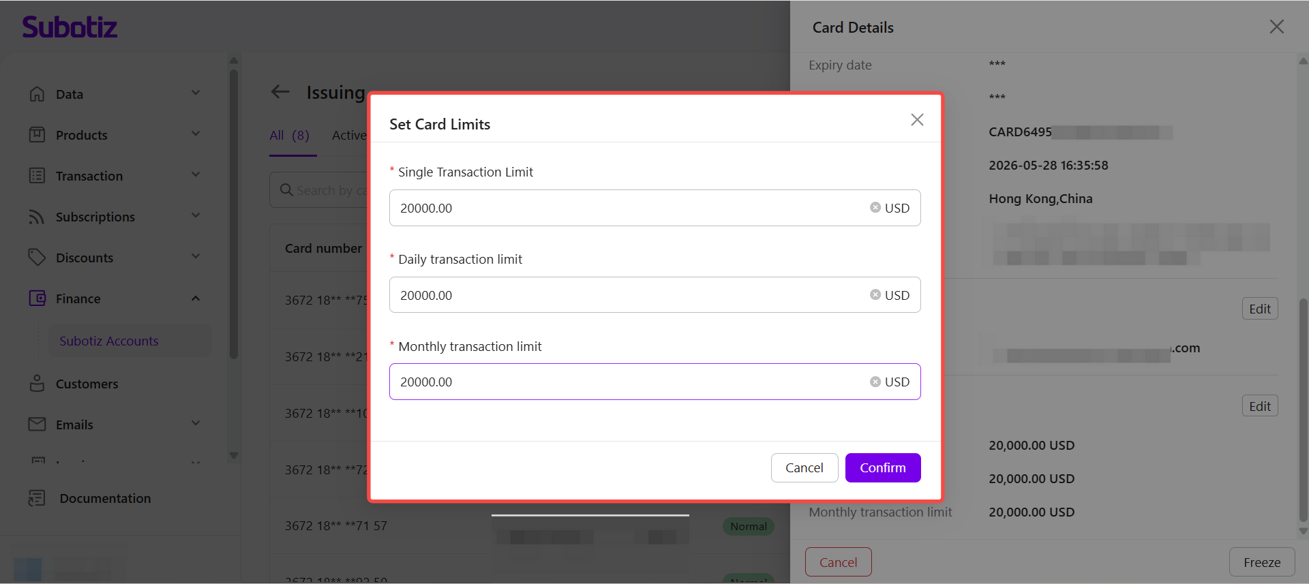Switch to the All (8) tab
The image size is (1309, 584).
point(290,135)
